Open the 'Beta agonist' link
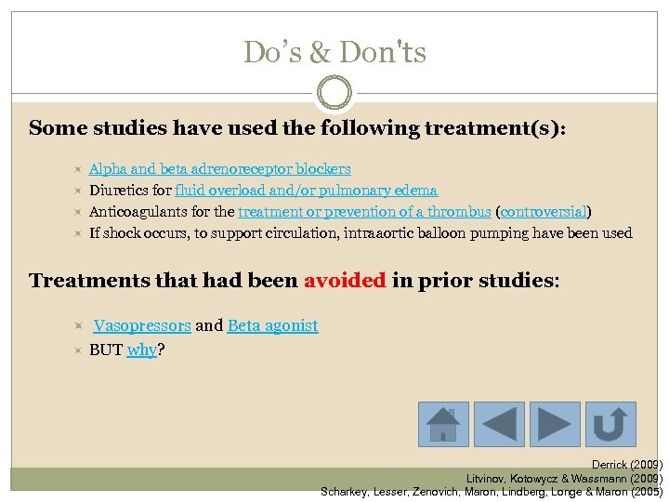Screen dimensions: 669x502 (x=272, y=325)
